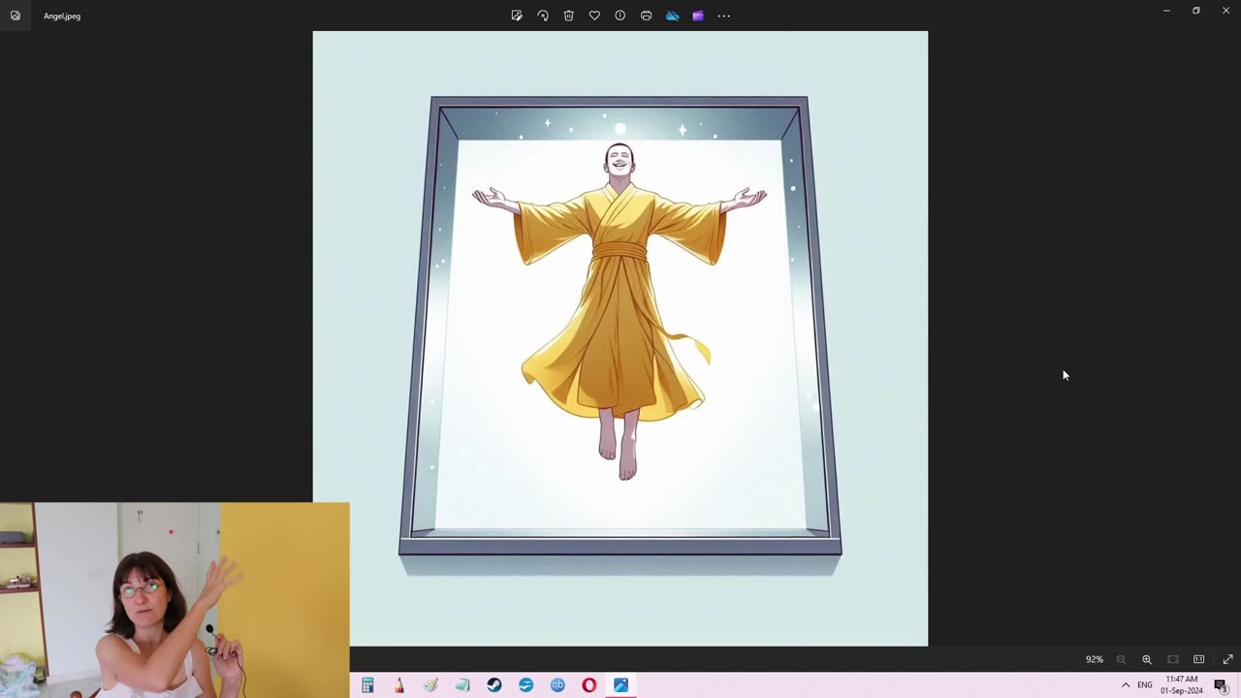
Task: Open the Edit image tool
Action: [517, 16]
